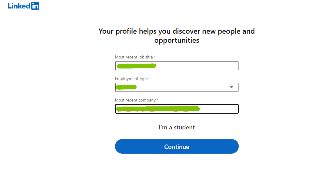Image resolution: width=321 pixels, height=180 pixels.
Task: Click the word "opportunities" in the heading
Action: (x=177, y=40)
